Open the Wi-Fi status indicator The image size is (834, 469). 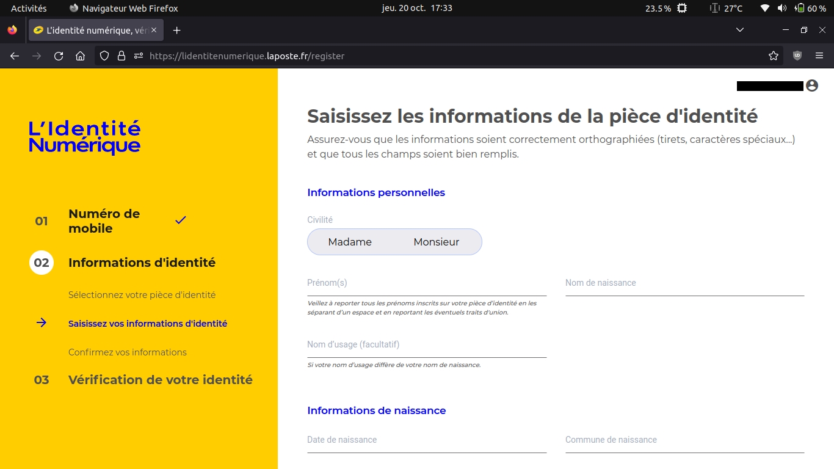pyautogui.click(x=765, y=9)
